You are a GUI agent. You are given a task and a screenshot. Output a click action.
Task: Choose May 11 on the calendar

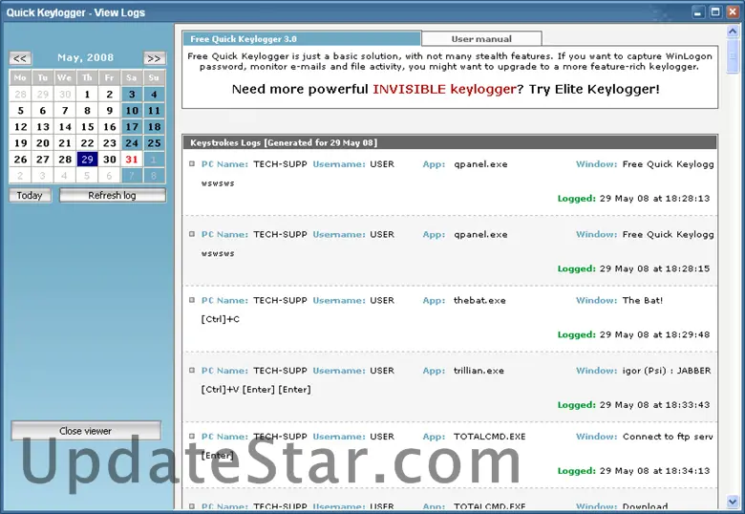tap(154, 111)
